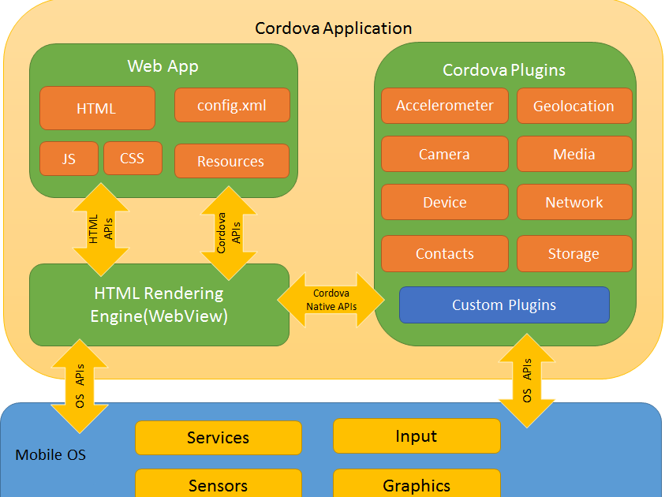665x497 pixels.
Task: Click the Media plugin block
Action: click(574, 154)
